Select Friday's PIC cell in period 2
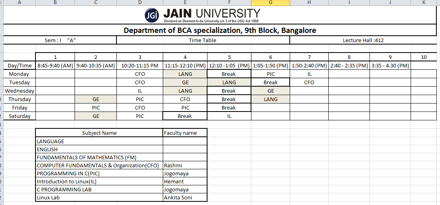This screenshot has height=205, width=440. pos(95,108)
